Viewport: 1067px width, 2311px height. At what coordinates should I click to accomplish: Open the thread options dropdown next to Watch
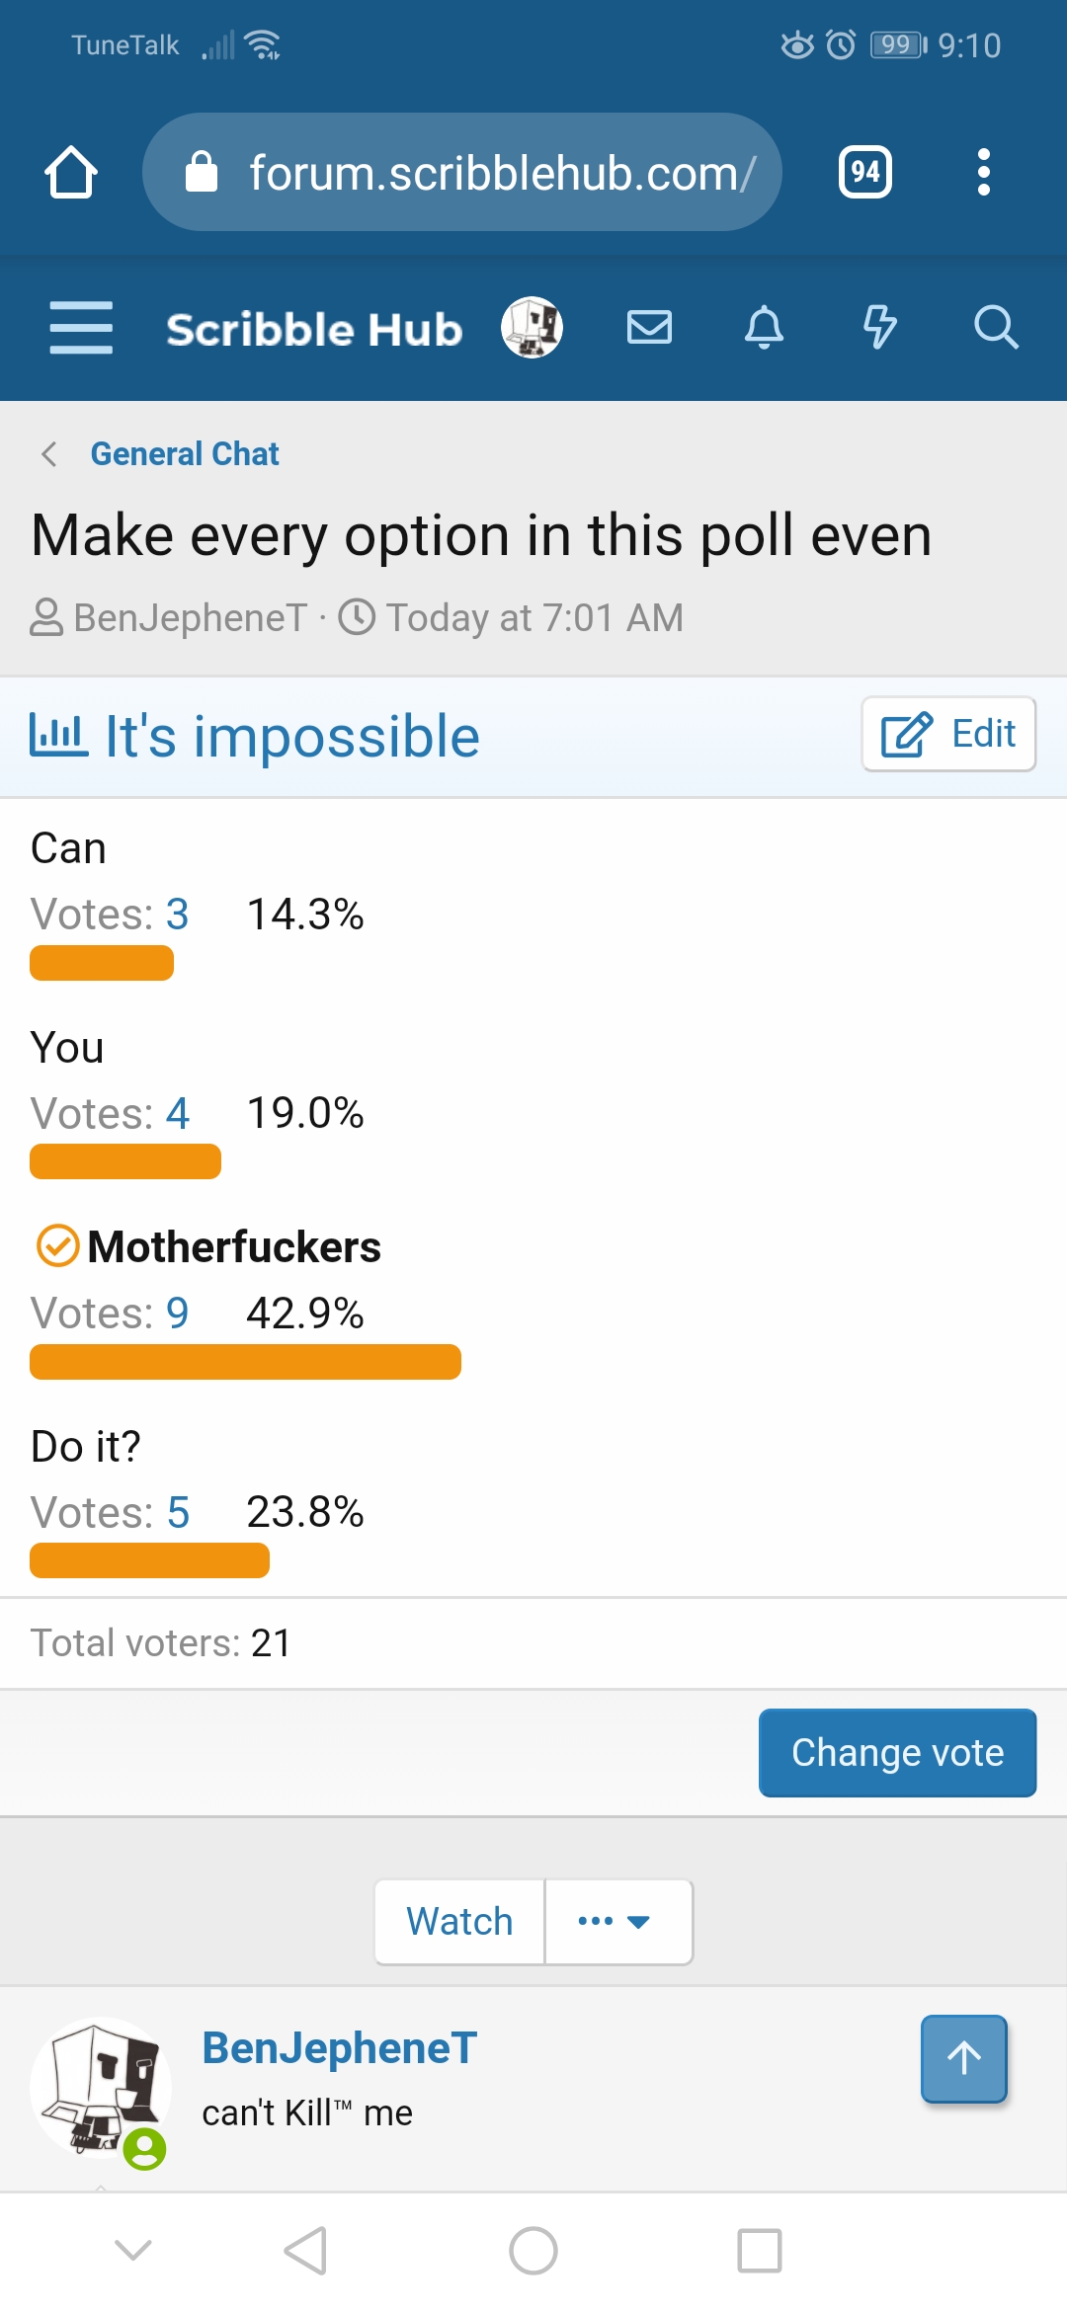click(617, 1921)
